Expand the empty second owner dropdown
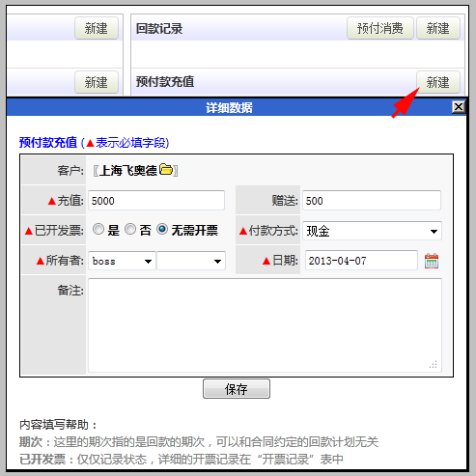The width and height of the screenshot is (476, 476). tap(191, 261)
